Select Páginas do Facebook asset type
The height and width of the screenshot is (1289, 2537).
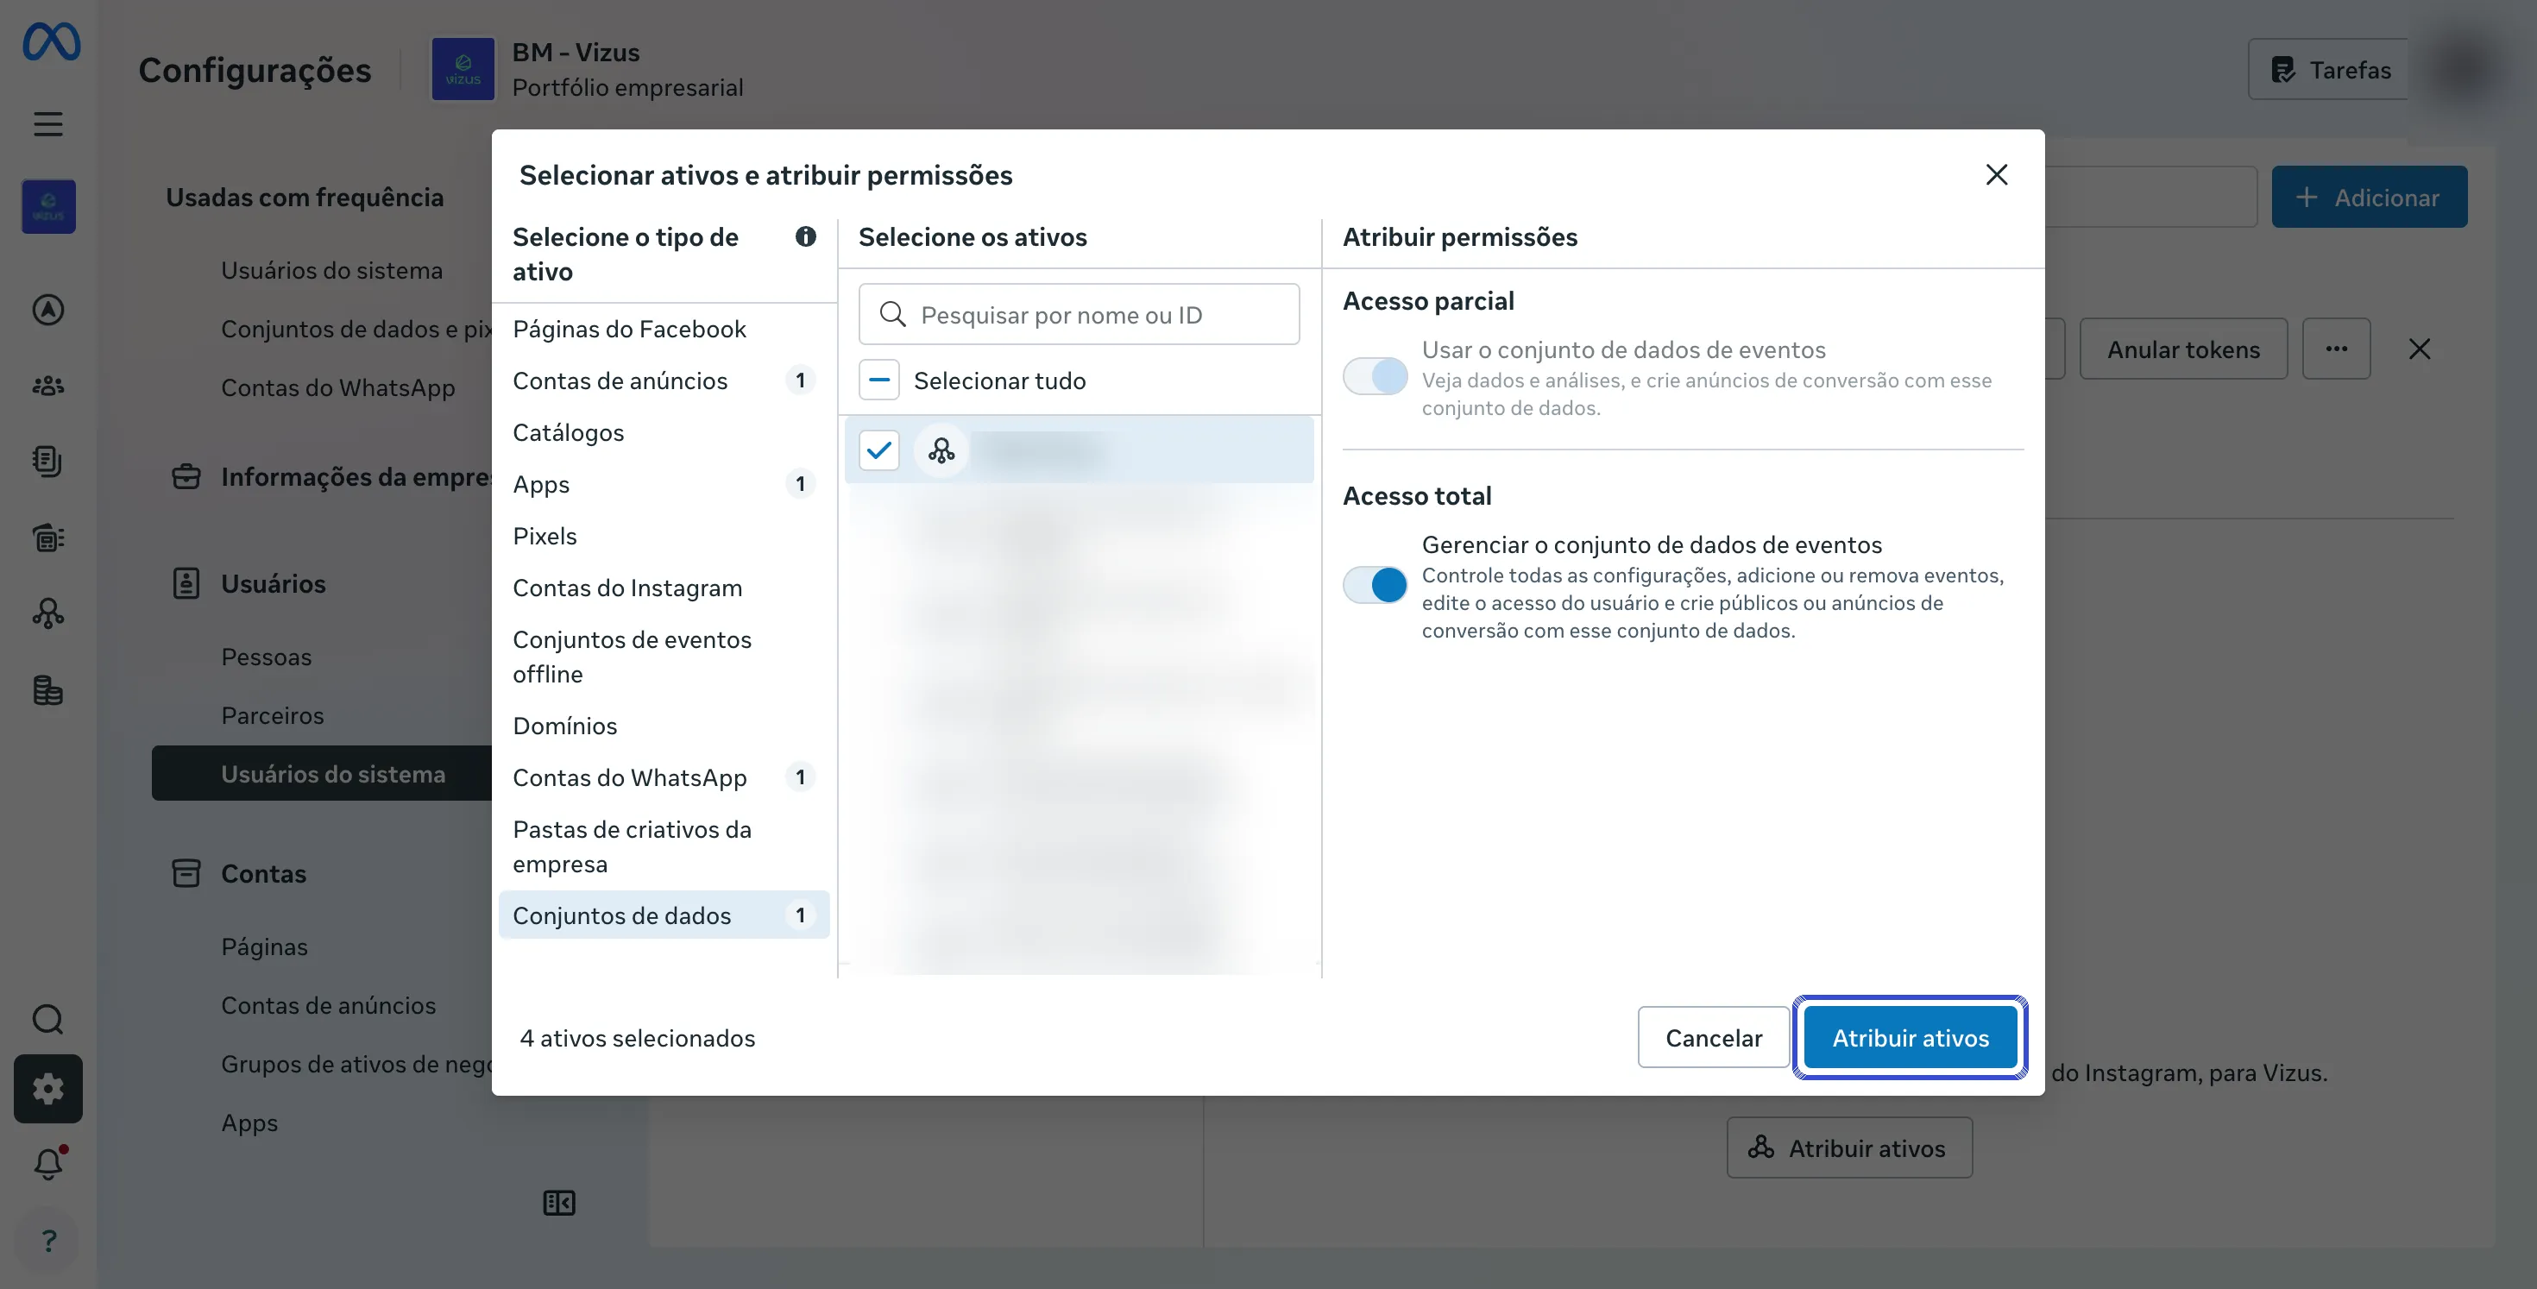coord(664,329)
